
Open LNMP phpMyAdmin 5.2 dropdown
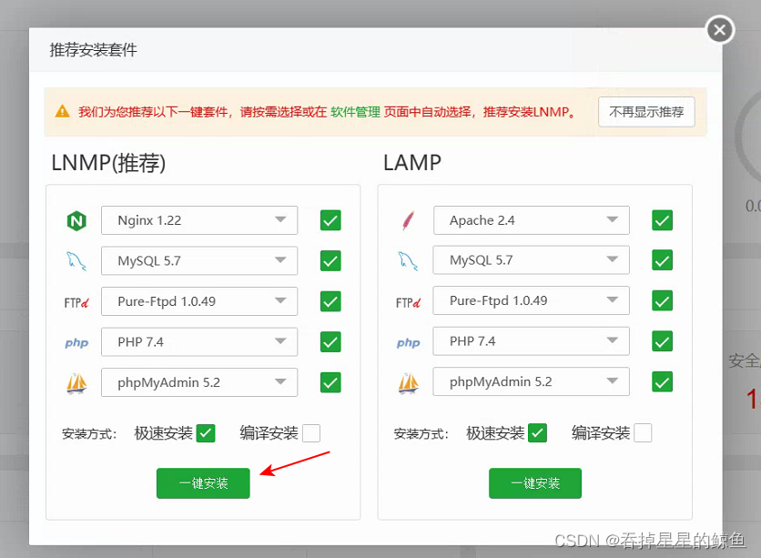pos(199,382)
